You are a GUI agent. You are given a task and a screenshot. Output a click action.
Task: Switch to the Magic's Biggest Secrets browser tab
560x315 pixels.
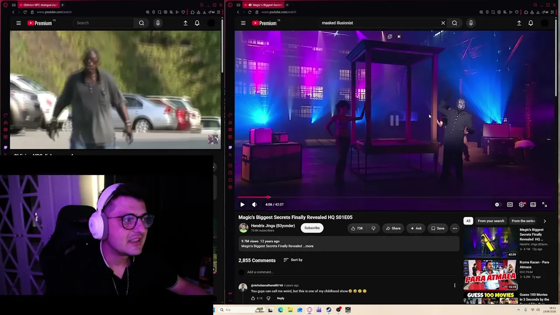coord(263,5)
